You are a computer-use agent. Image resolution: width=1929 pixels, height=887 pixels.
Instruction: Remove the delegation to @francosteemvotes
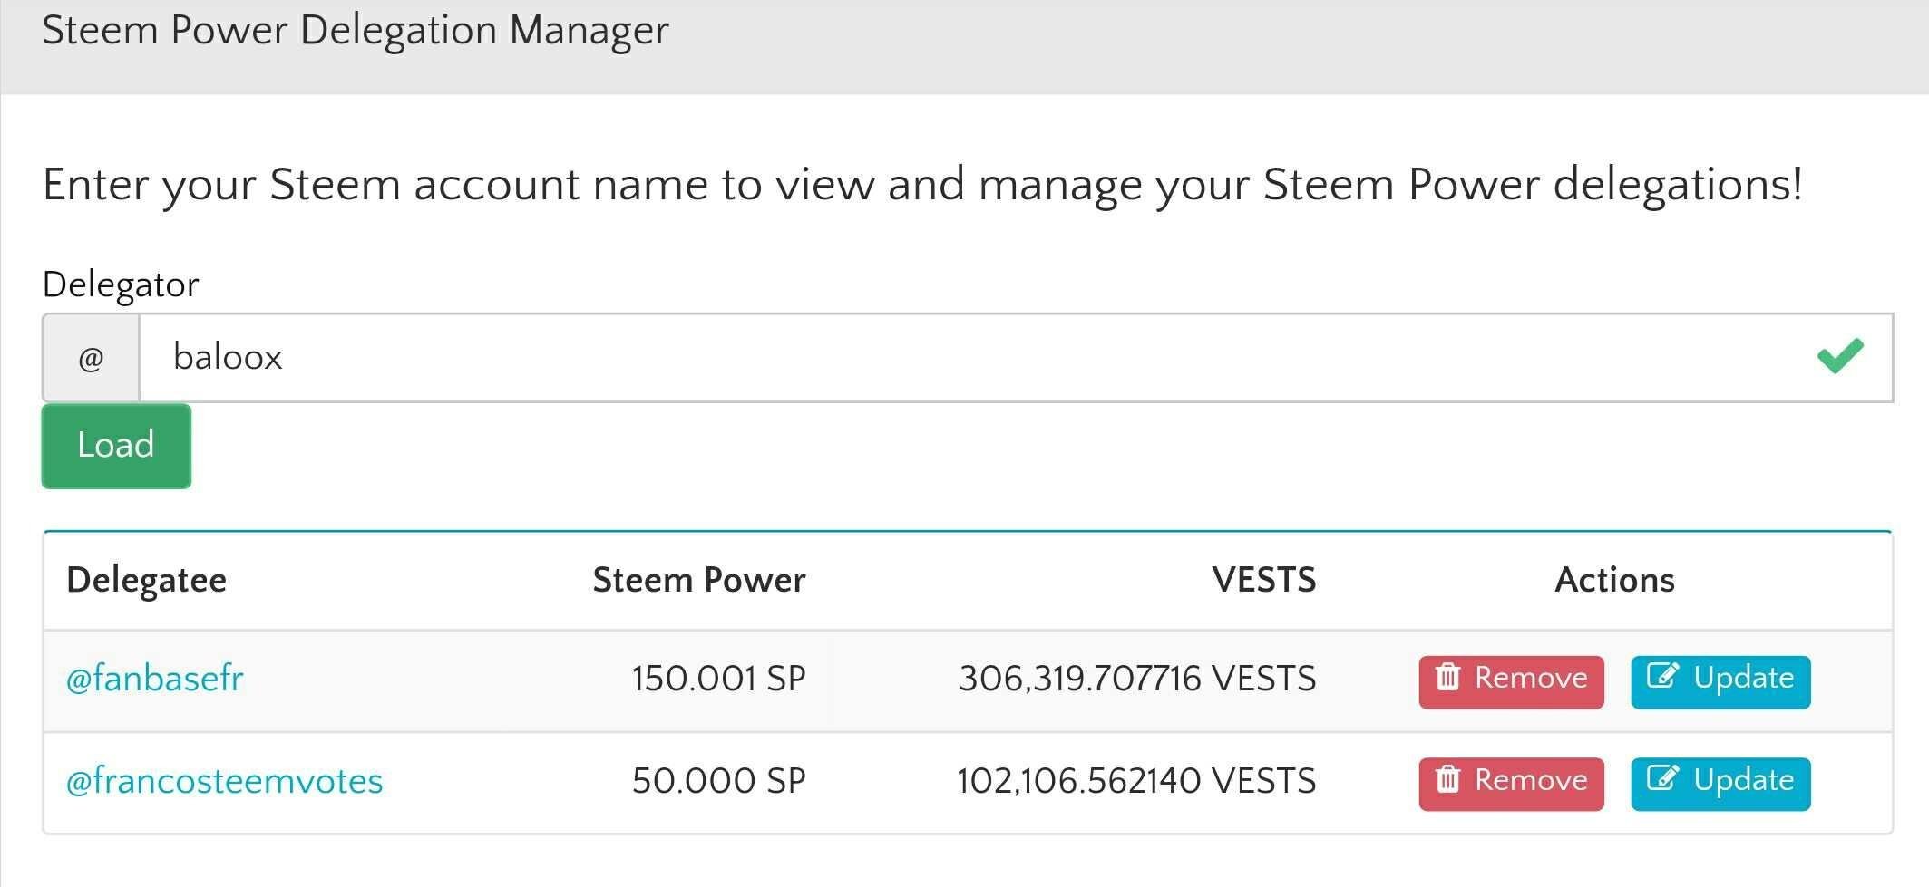pos(1511,784)
